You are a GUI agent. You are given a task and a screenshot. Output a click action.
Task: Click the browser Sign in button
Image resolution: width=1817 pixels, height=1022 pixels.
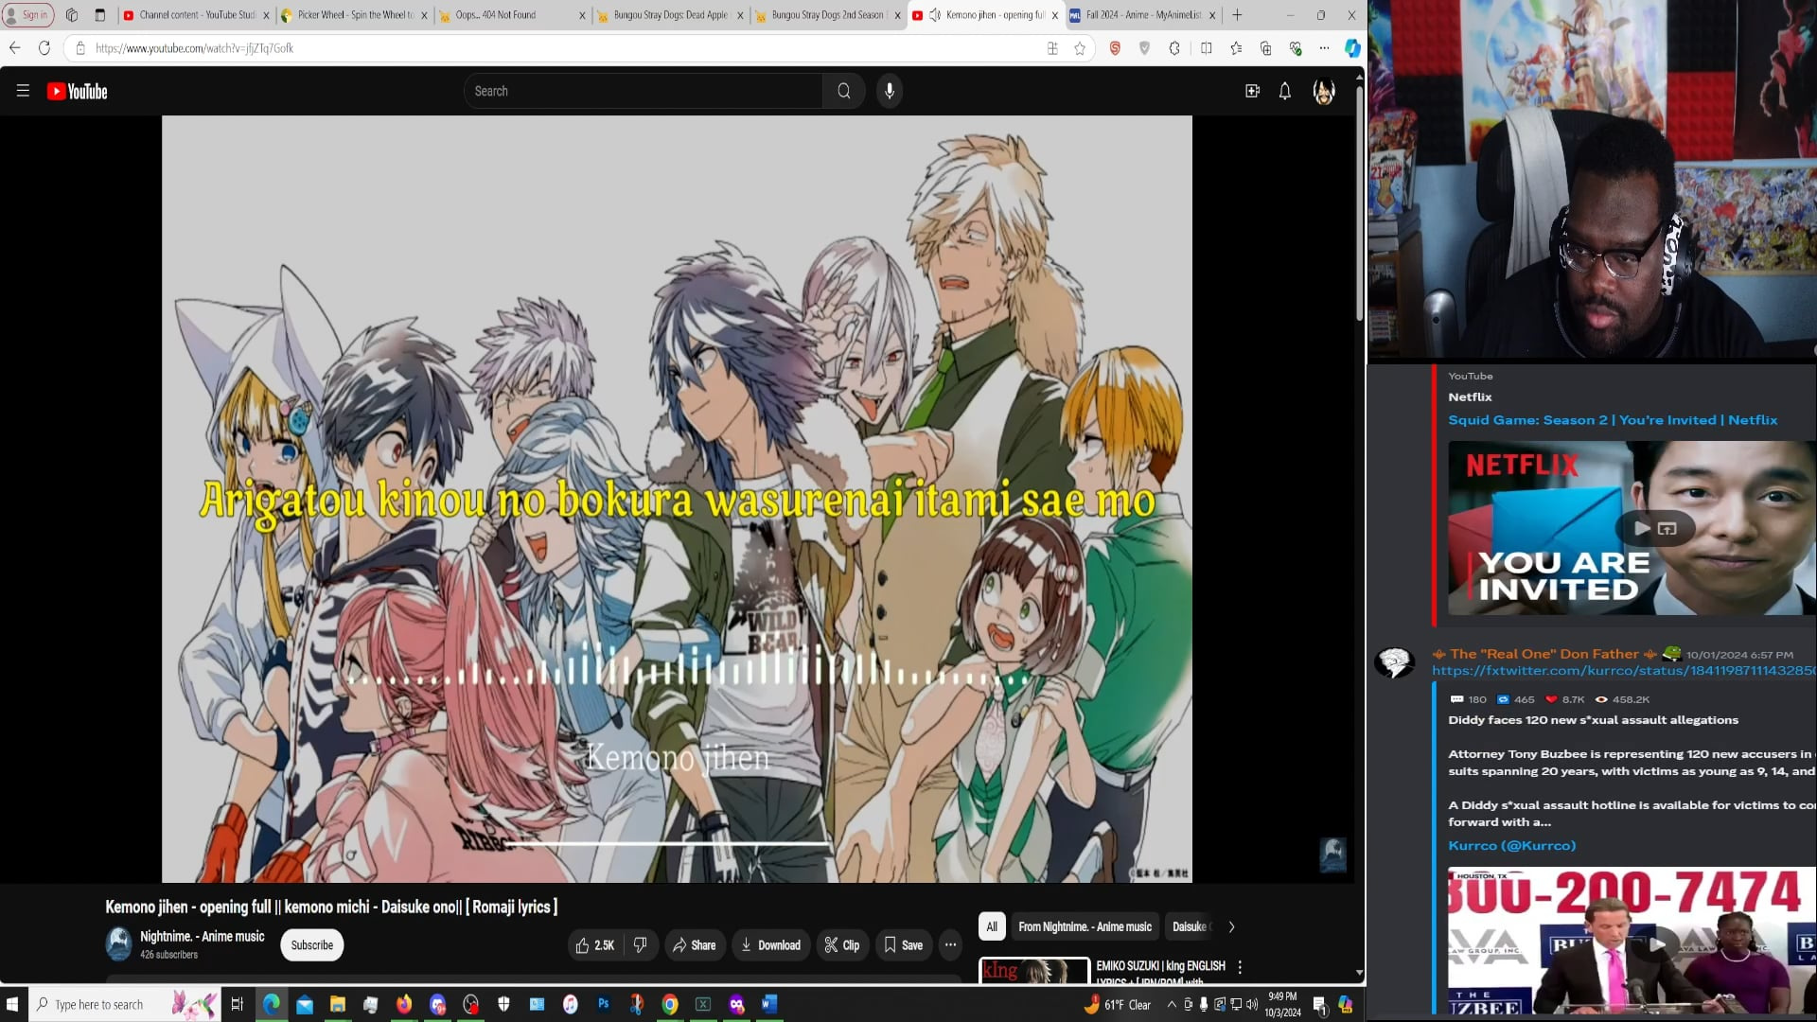(x=28, y=15)
